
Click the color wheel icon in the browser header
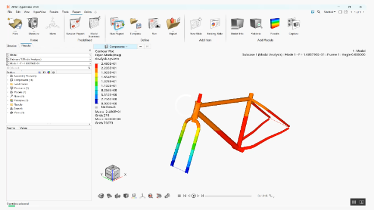[x=49, y=72]
